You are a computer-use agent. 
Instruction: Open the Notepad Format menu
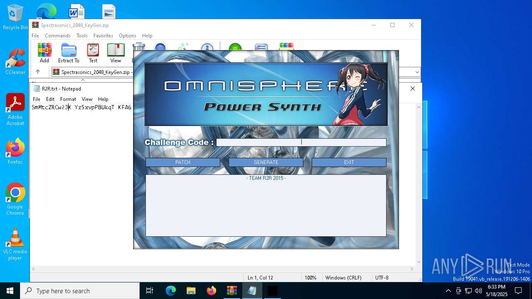[68, 99]
